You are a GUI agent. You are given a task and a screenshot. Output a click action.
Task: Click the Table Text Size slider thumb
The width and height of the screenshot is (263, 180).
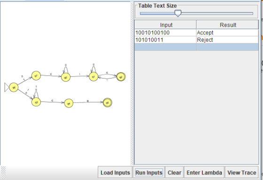click(x=178, y=13)
